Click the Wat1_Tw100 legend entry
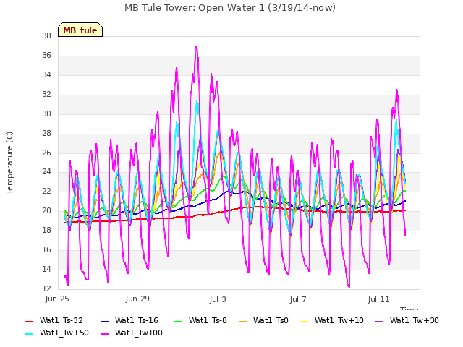The image size is (463, 347). [132, 333]
